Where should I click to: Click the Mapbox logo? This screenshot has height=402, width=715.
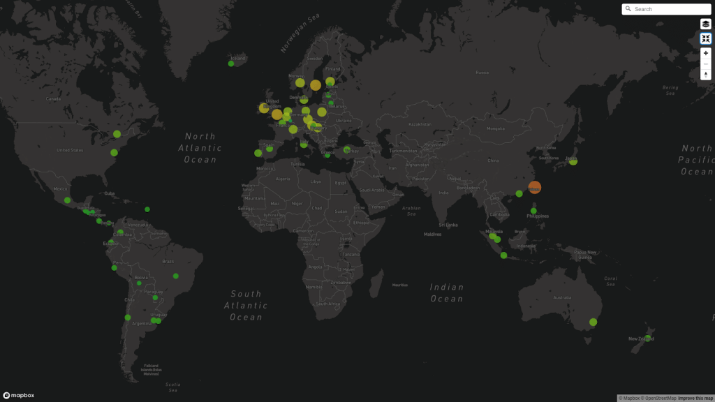click(x=19, y=396)
